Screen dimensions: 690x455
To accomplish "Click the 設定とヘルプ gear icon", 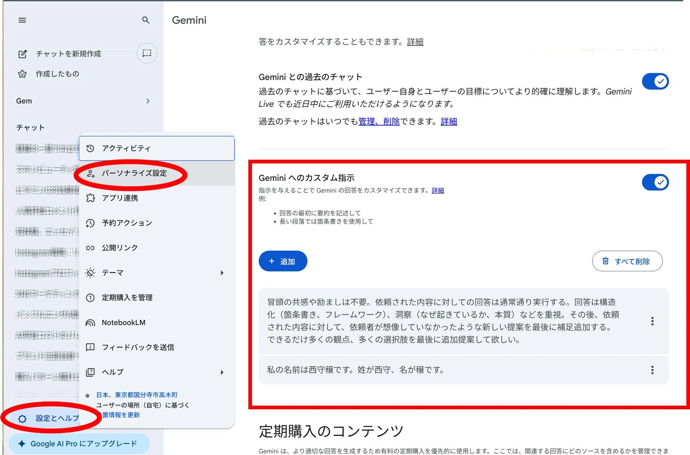I will coord(22,419).
